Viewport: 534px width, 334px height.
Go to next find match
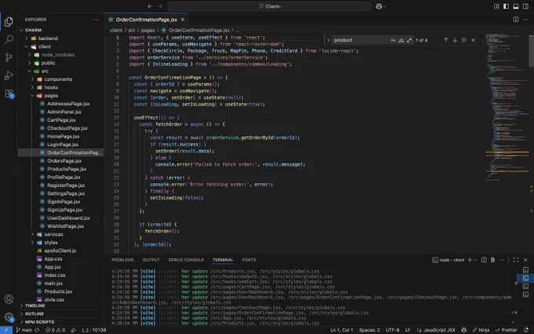pyautogui.click(x=455, y=40)
